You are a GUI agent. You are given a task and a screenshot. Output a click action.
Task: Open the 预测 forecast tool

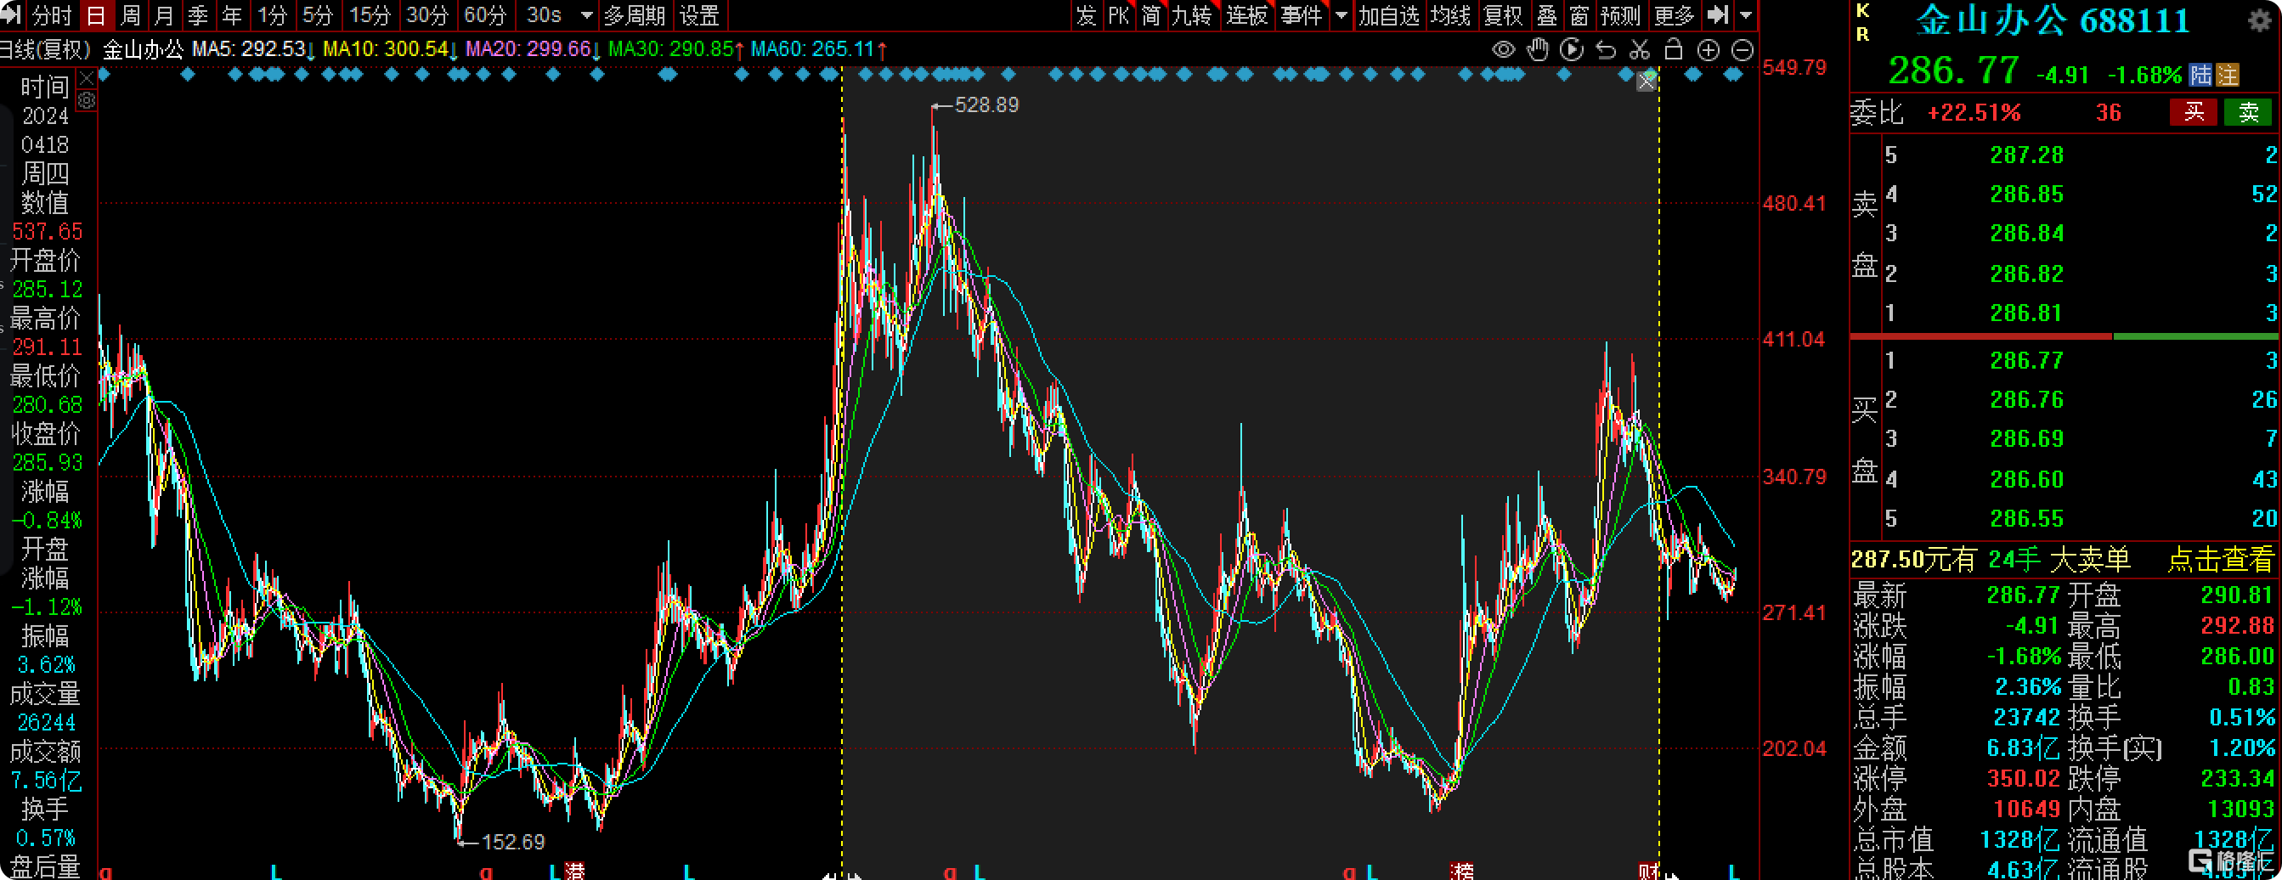coord(1620,15)
